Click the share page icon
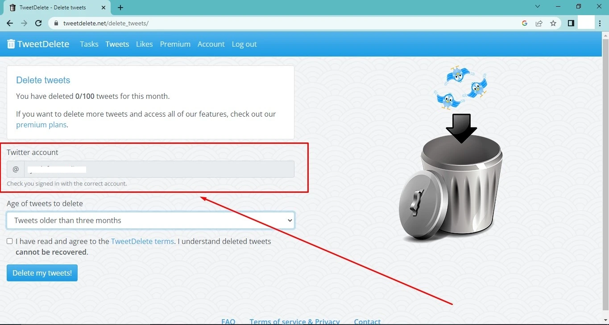Viewport: 609px width, 325px height. click(539, 23)
